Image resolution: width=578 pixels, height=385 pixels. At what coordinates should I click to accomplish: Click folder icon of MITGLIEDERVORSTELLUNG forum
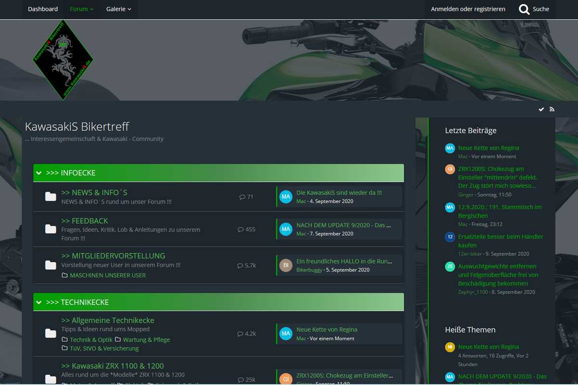(x=51, y=265)
